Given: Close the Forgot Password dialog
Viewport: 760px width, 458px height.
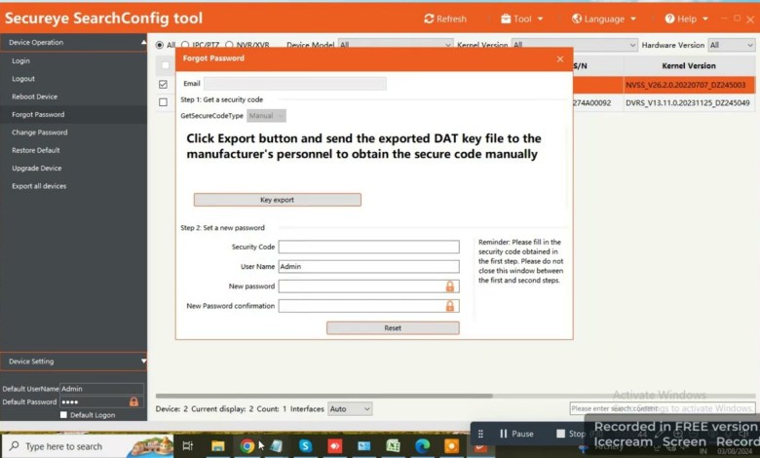Looking at the screenshot, I should [x=560, y=58].
